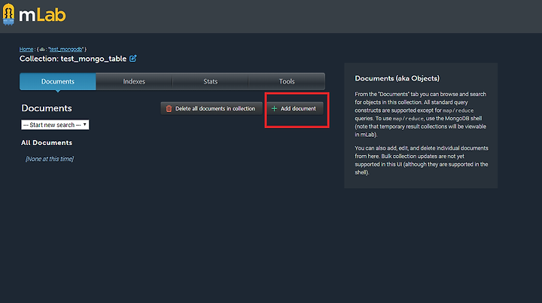Click the All Documents heading

pos(47,143)
